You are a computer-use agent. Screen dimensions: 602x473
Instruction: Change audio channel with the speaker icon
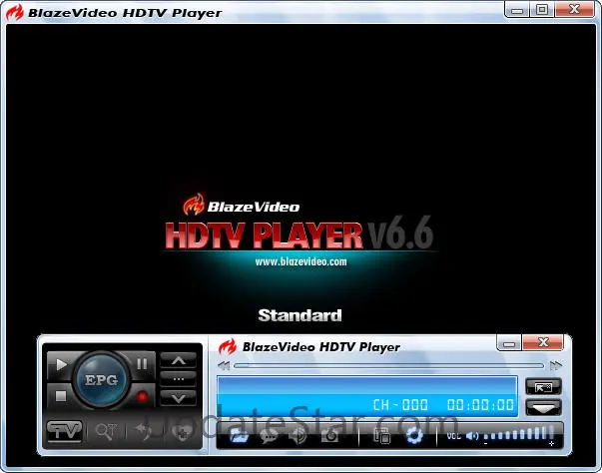coord(299,436)
